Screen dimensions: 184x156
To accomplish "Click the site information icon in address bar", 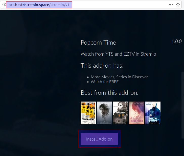I will coord(4,5).
